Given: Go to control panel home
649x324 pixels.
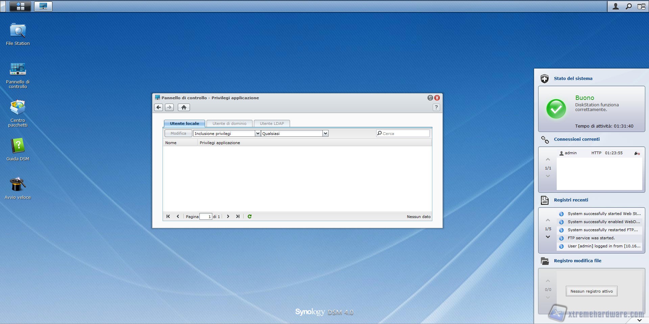Looking at the screenshot, I should pos(184,107).
